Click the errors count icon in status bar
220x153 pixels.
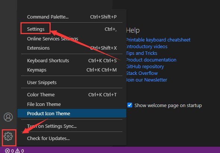click(x=7, y=151)
